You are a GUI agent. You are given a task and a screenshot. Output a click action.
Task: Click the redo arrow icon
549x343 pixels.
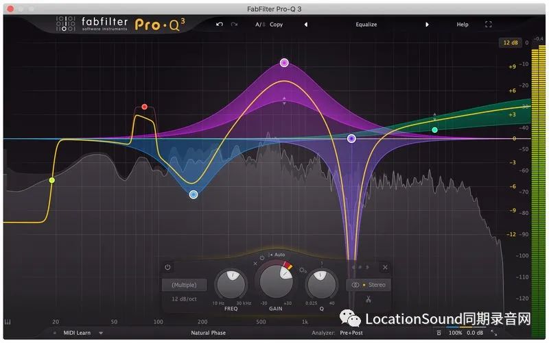[x=234, y=24]
